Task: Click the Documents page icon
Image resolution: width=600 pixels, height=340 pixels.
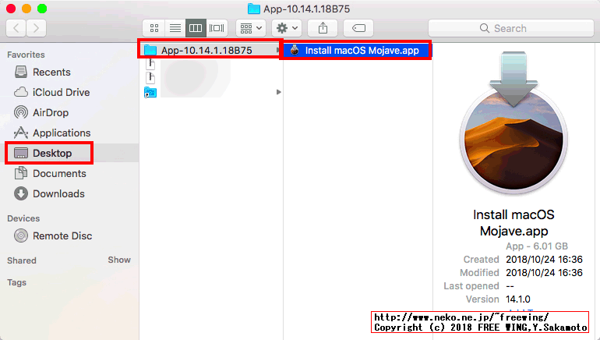Action: (x=21, y=173)
